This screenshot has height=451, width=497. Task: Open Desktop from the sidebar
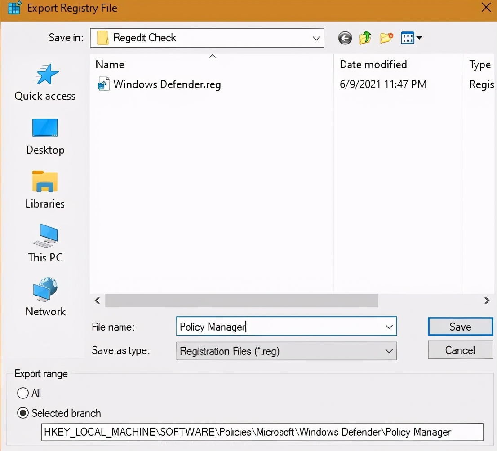45,137
